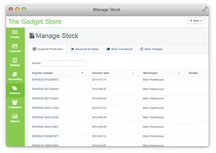Image resolution: width=216 pixels, height=153 pixels.
Task: Click the trash icon on Stock Wastage
Action: [142, 49]
